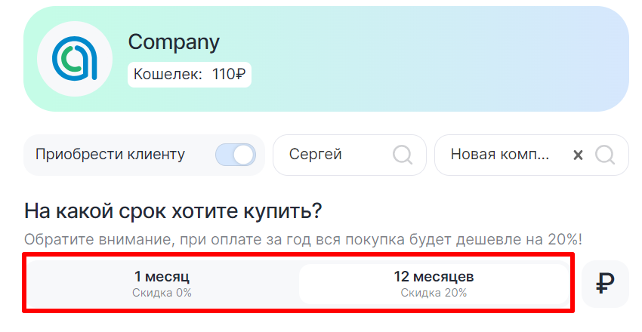Screen dimensions: 642x332
Task: Click the Скидка 20% label
Action: tap(434, 293)
